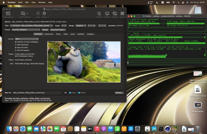Open Podcasts from the Dock

pos(103,129)
